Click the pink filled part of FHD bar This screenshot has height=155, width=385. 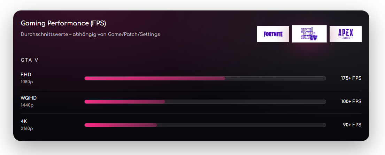155,78
